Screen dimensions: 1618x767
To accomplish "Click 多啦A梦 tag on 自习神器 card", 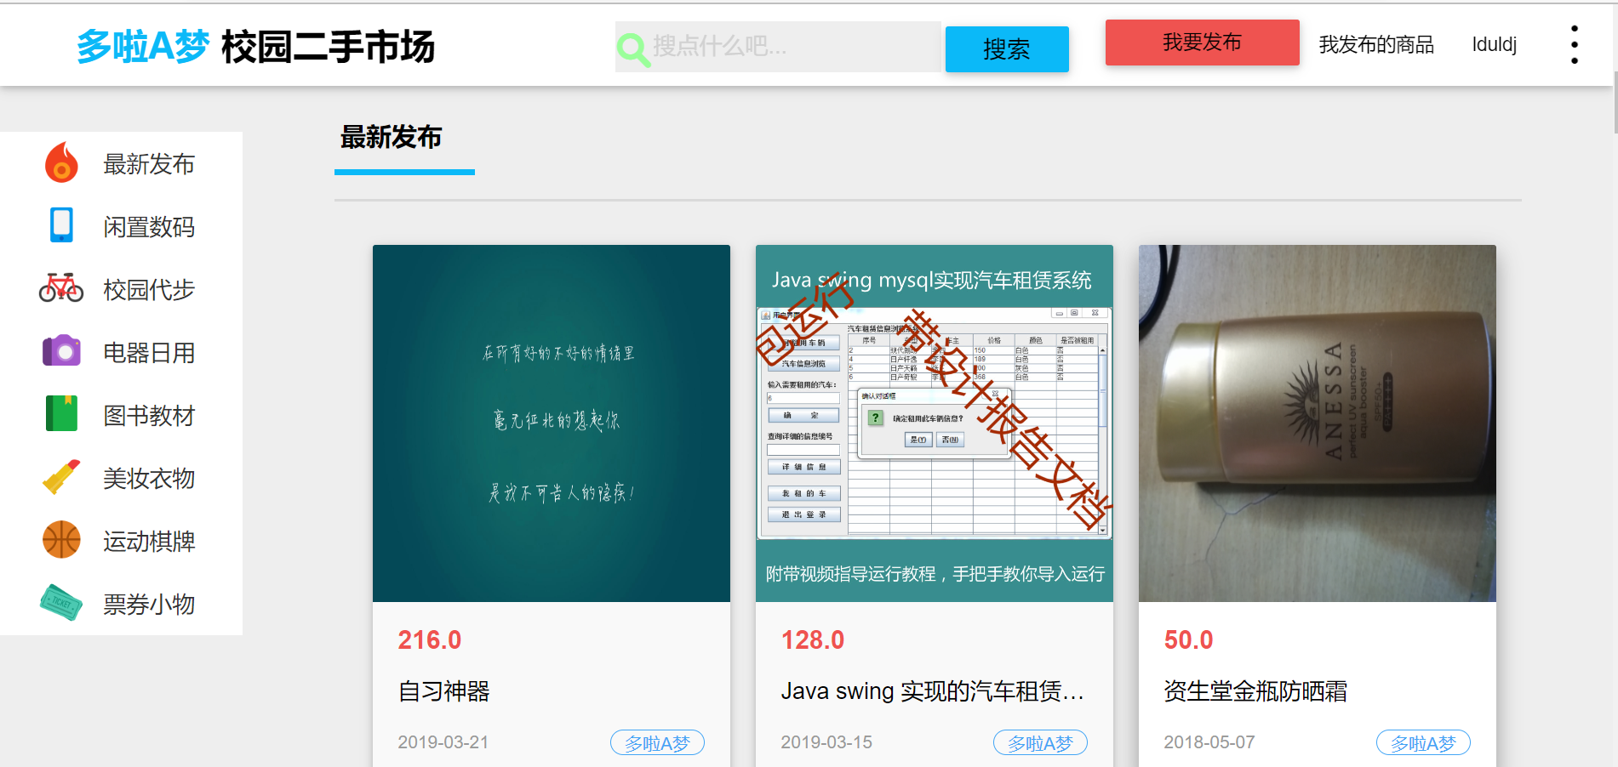I will tap(657, 742).
